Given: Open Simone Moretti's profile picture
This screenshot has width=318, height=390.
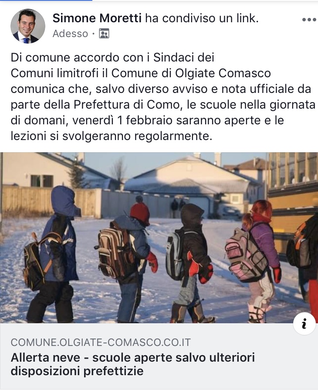Looking at the screenshot, I should [x=28, y=26].
